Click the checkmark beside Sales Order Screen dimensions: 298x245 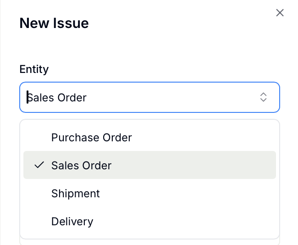point(39,165)
